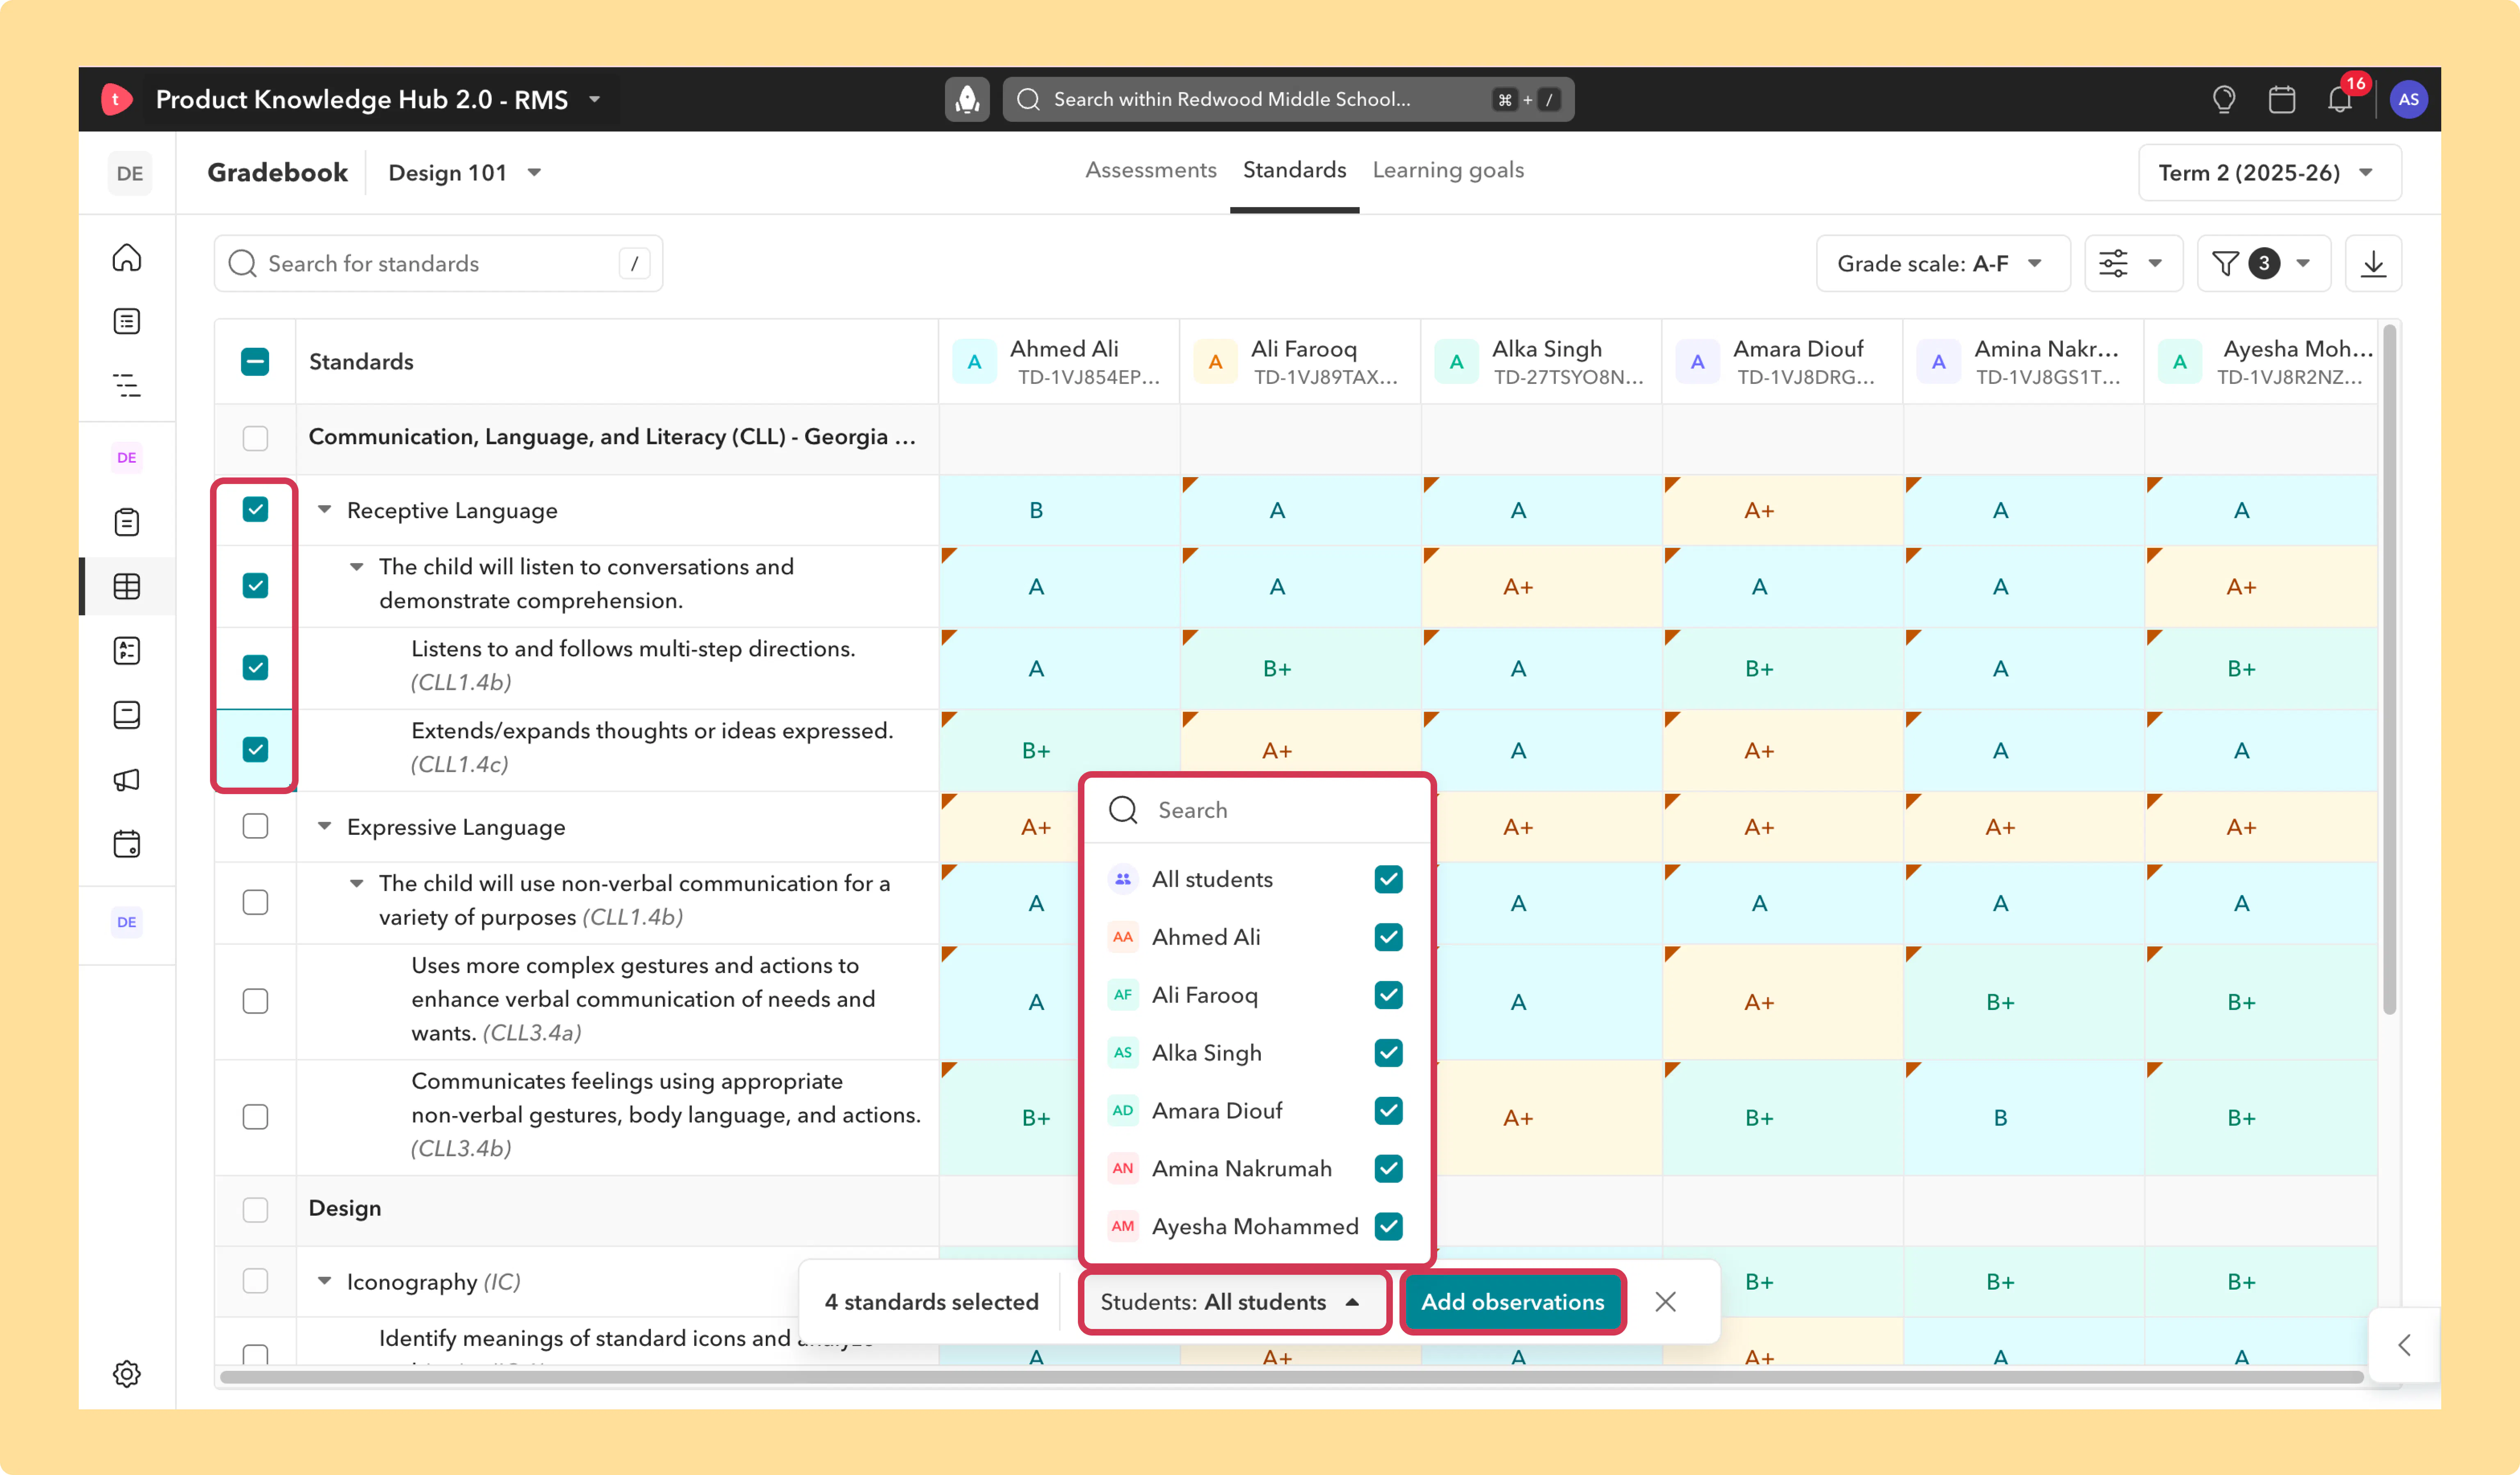The image size is (2520, 1475).
Task: Collapse the listen to conversations standard
Action: tap(356, 566)
